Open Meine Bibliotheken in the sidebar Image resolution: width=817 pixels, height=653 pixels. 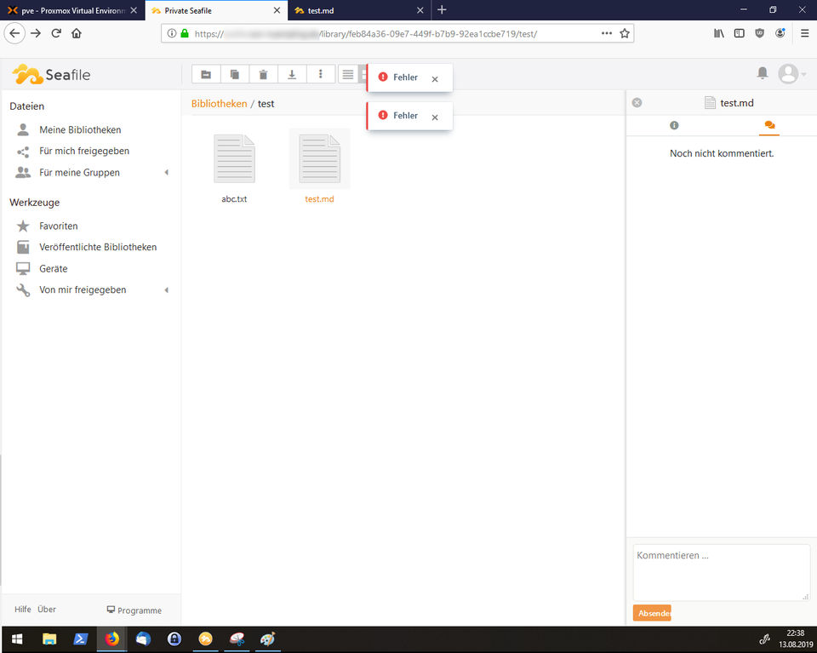click(80, 129)
